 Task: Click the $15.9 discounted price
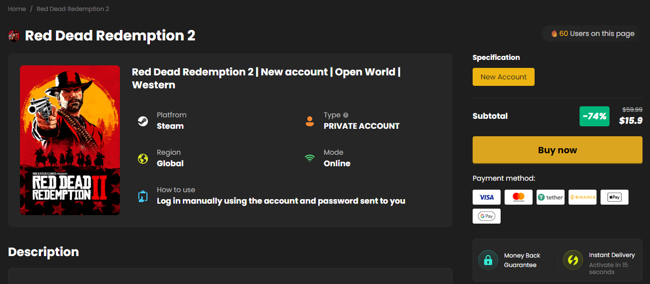631,120
